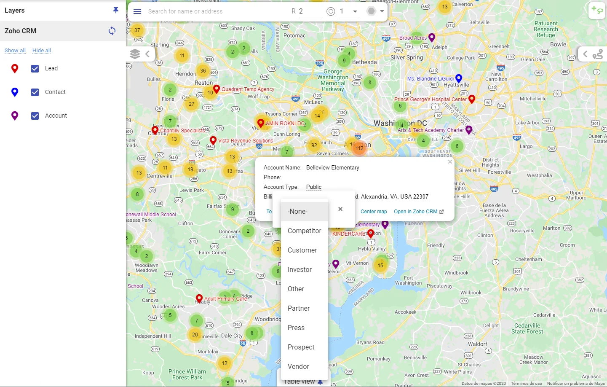Click the AMIN ROKNI DC lead pin
Image resolution: width=607 pixels, height=387 pixels.
pos(261,123)
